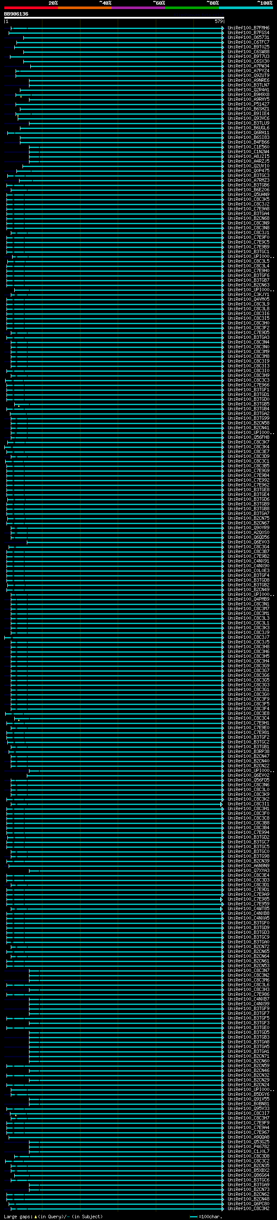Choose the UniRef100_B9H9X8 entry
The width and height of the screenshot is (277, 1220).
click(x=248, y=95)
